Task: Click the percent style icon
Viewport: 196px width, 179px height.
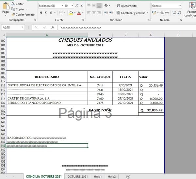Action: [x=162, y=13]
